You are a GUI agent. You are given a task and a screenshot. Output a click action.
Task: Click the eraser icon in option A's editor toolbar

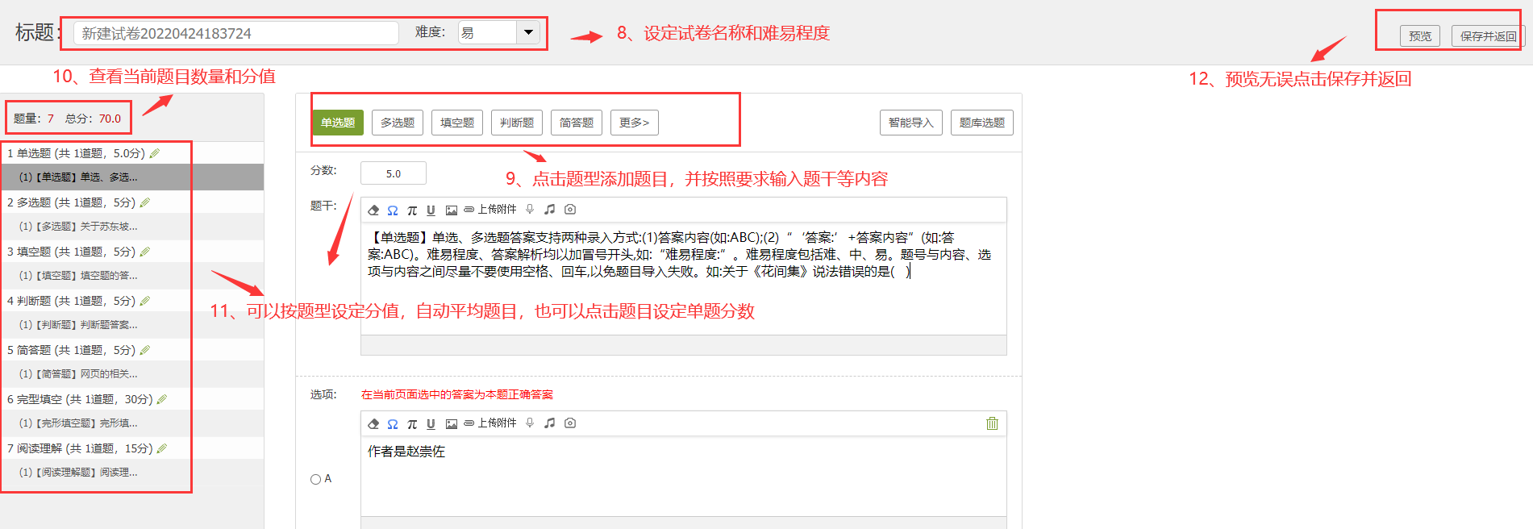pos(373,423)
